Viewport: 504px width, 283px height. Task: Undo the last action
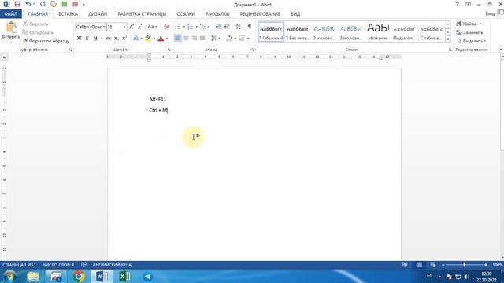tap(28, 4)
